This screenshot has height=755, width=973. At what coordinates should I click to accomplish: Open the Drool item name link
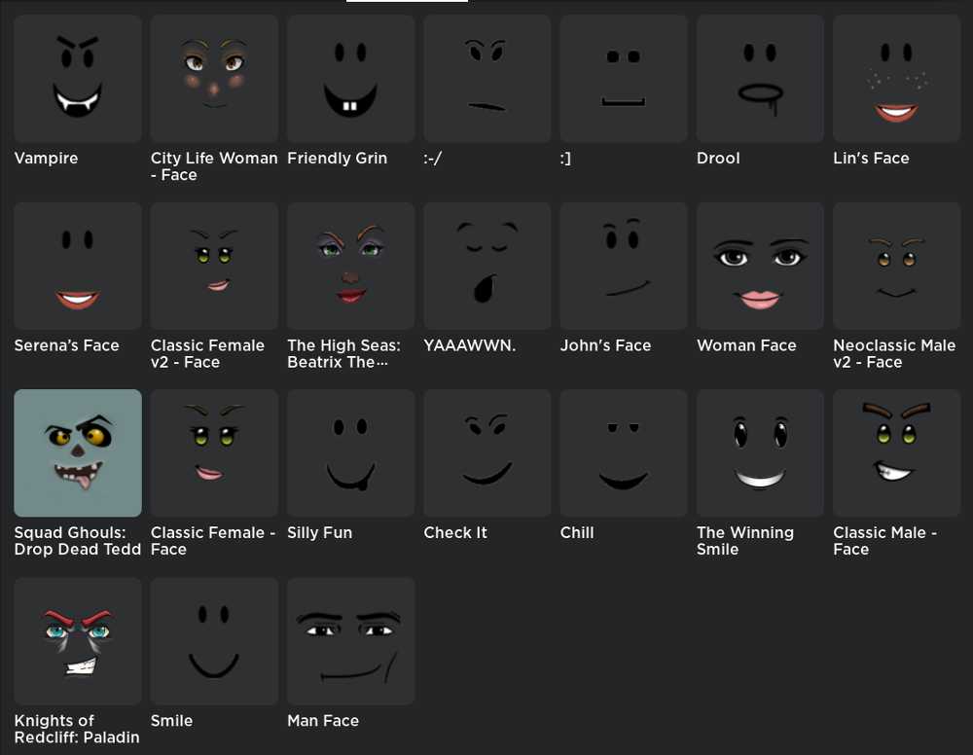point(718,159)
